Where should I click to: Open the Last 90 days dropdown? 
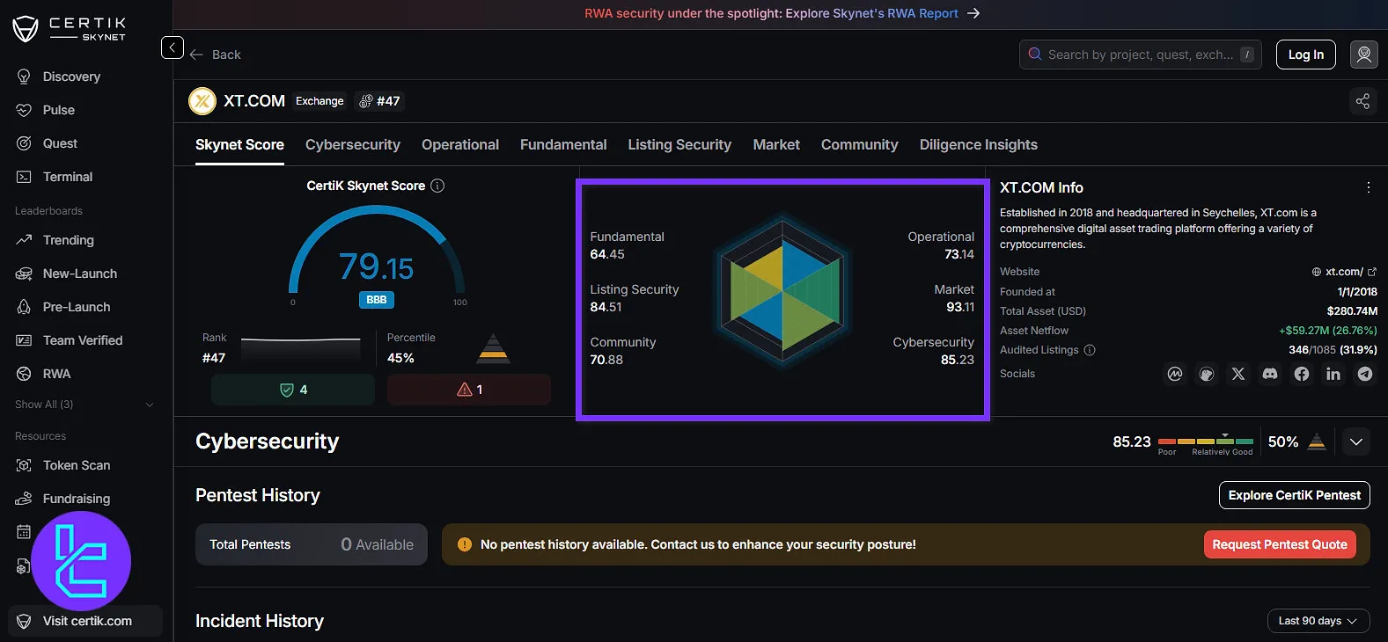coord(1318,621)
